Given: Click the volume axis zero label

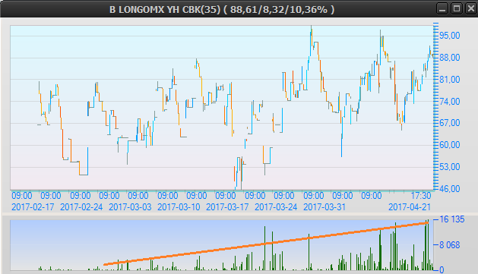Looking at the screenshot, I should tap(442, 269).
